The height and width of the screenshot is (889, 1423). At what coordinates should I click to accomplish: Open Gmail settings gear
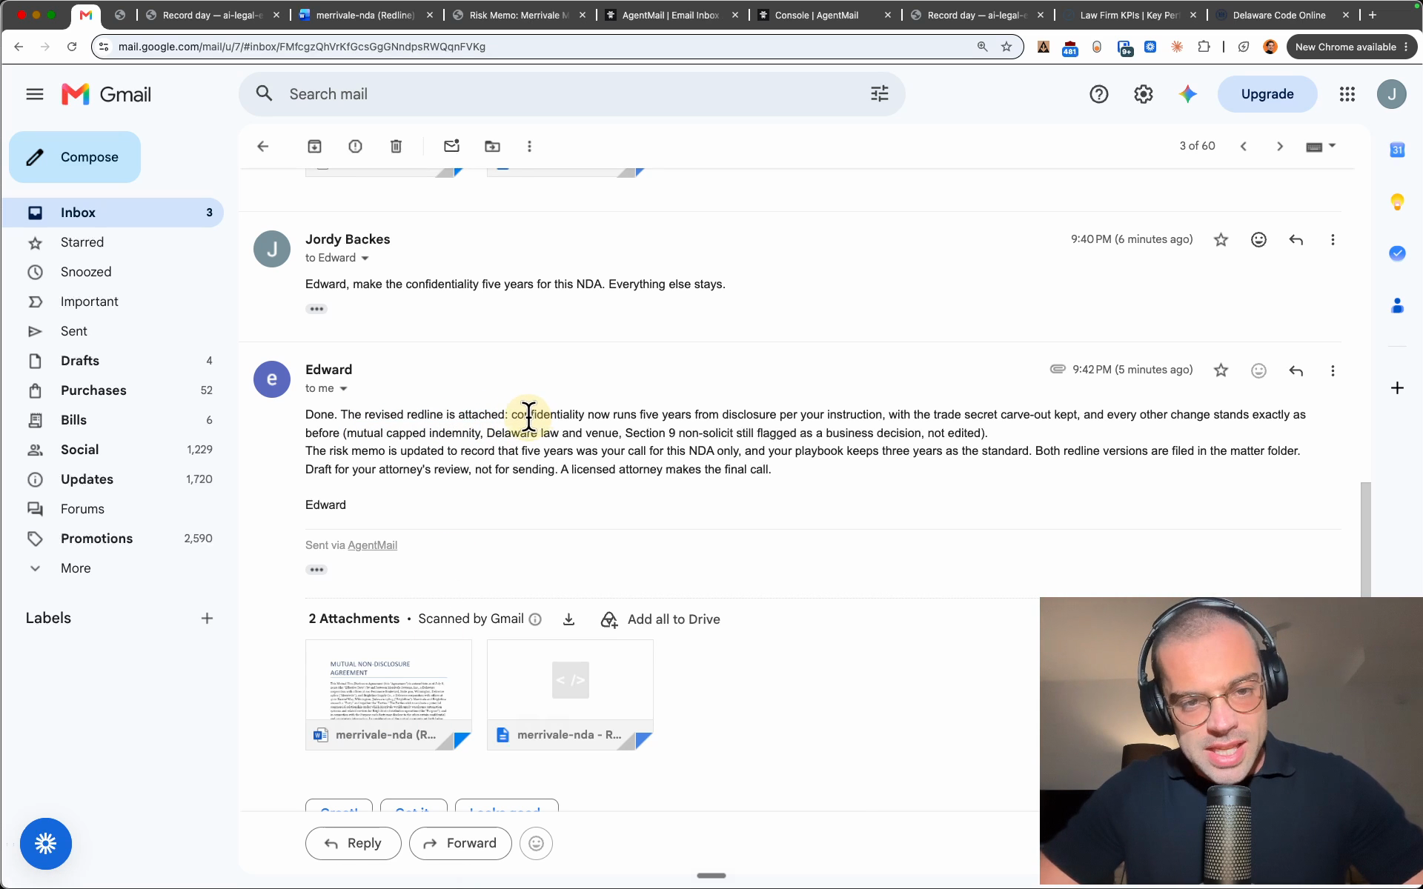point(1144,94)
